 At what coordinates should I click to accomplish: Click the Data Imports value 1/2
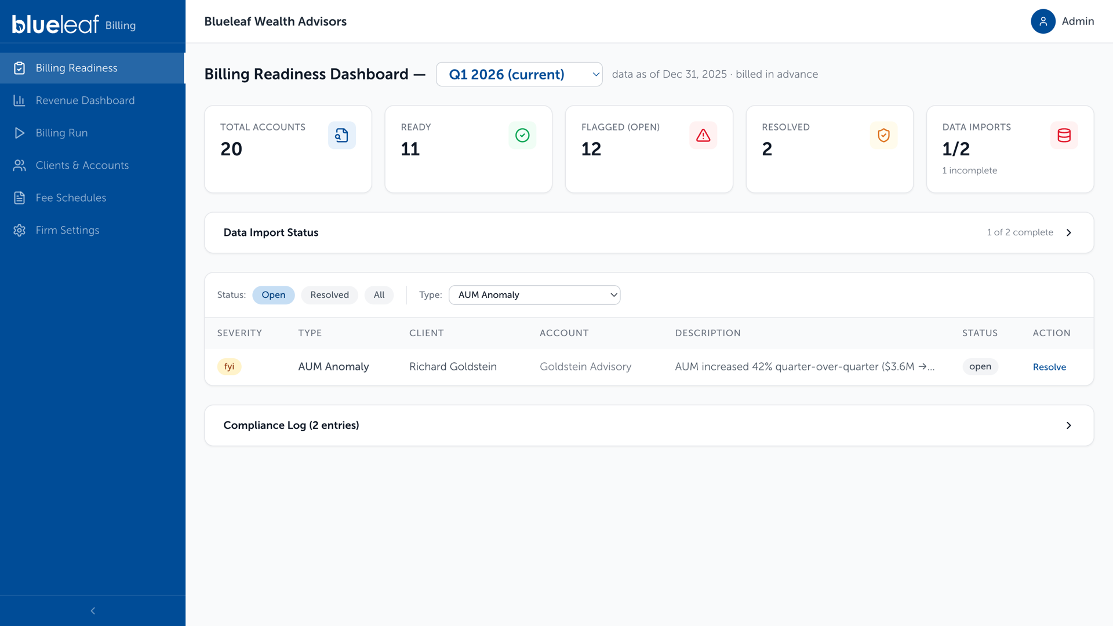956,150
